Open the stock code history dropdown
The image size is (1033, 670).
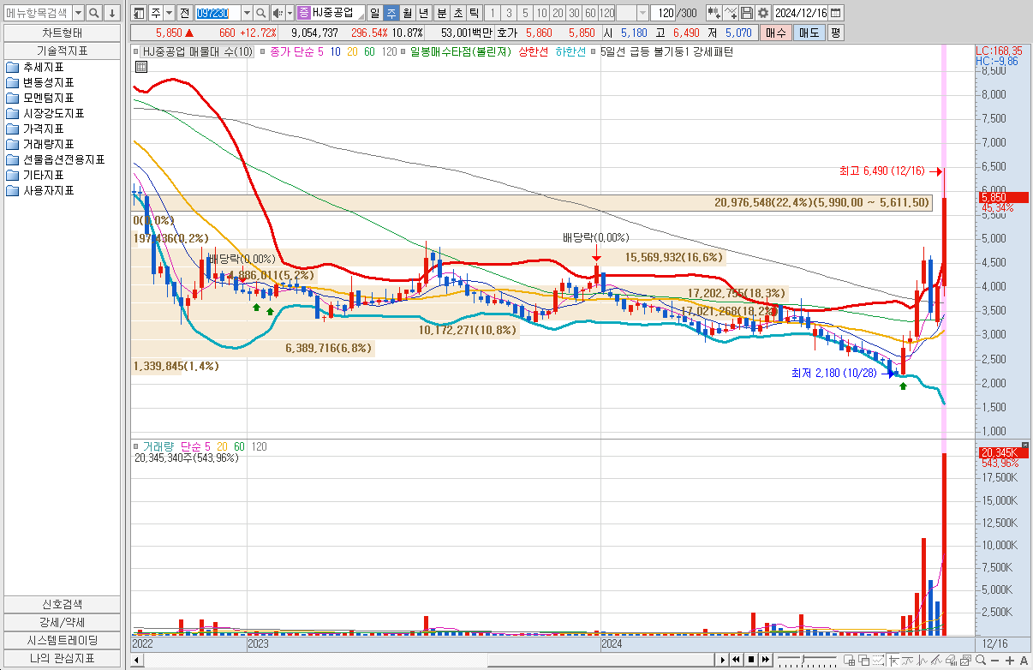point(247,13)
